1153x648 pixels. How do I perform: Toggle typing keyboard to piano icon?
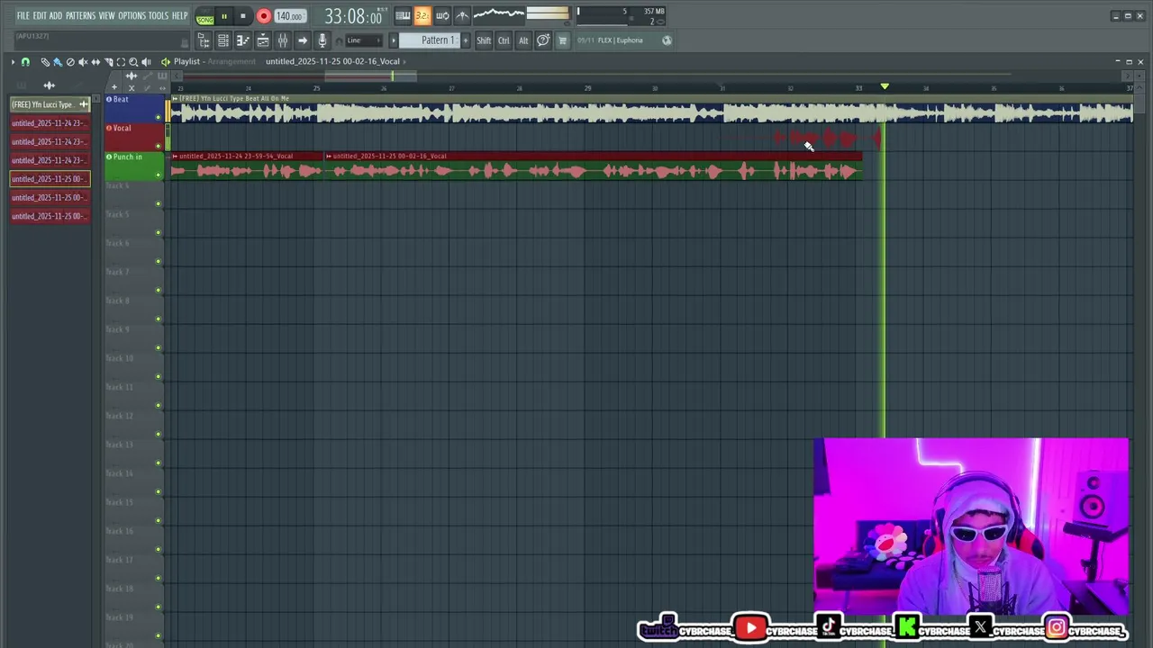[403, 16]
